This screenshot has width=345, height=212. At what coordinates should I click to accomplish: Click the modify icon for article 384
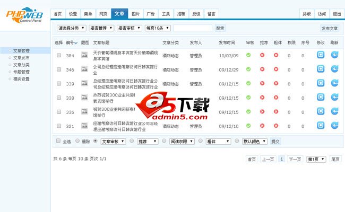321,55
